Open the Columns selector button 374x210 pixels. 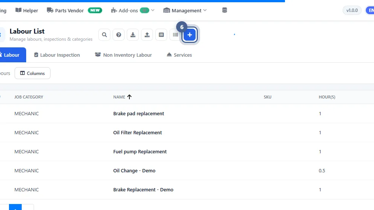coord(33,73)
